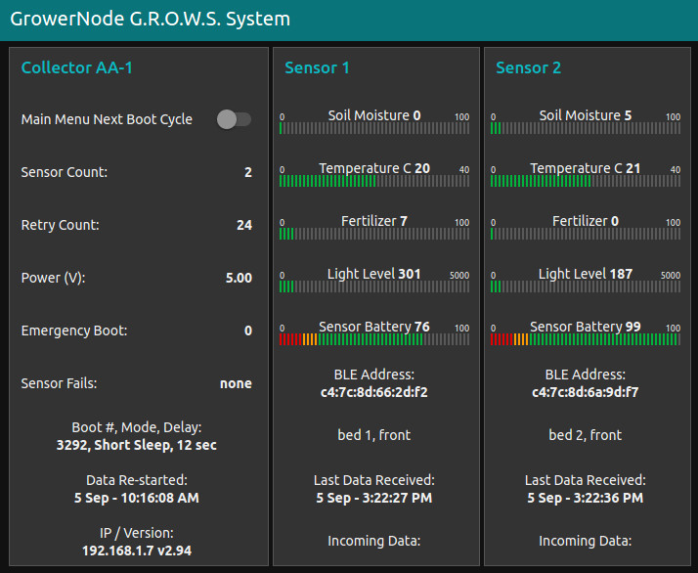Click timestamp 5 Sep - 3:22:27 PM
This screenshot has width=698, height=573.
click(x=374, y=498)
